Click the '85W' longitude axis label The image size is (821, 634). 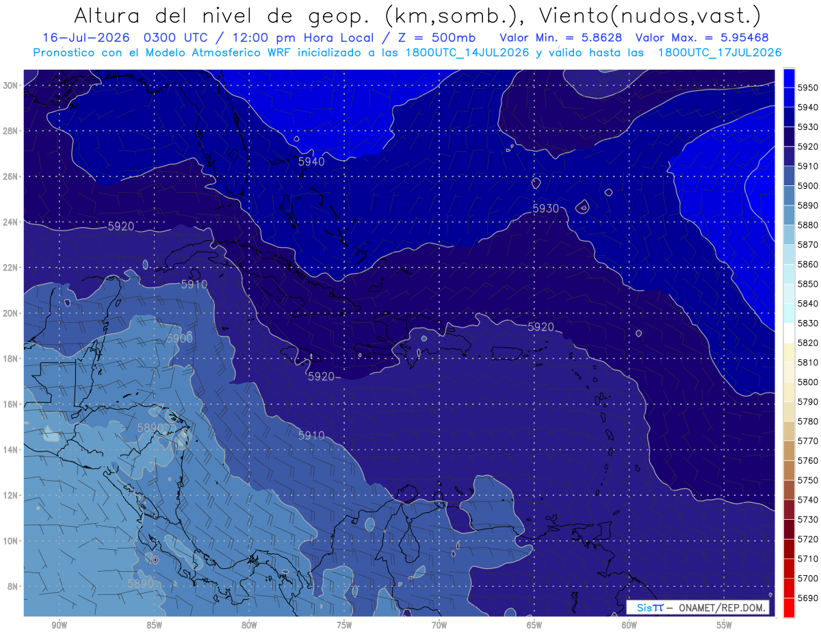154,625
